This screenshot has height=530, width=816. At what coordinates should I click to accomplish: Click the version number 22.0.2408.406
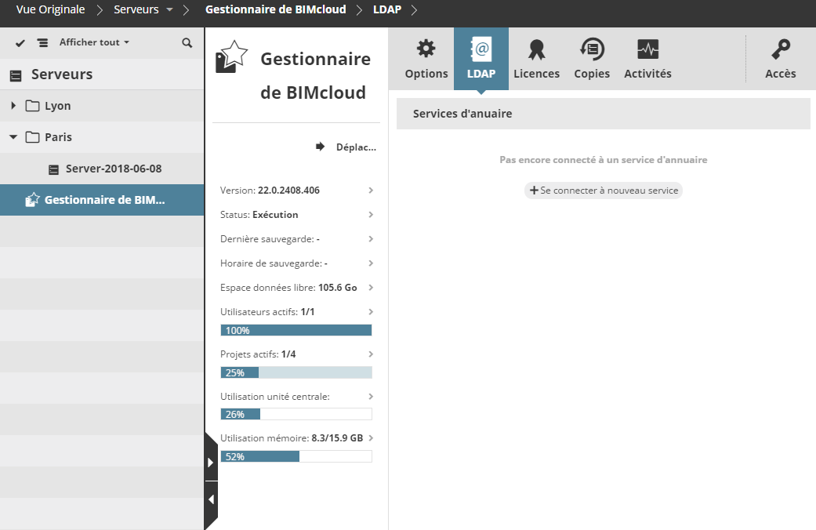click(x=288, y=190)
